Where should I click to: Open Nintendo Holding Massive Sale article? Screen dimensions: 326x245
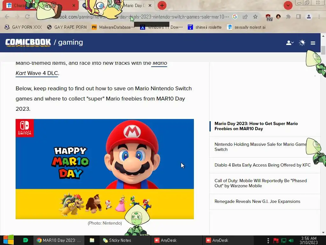coord(260,147)
